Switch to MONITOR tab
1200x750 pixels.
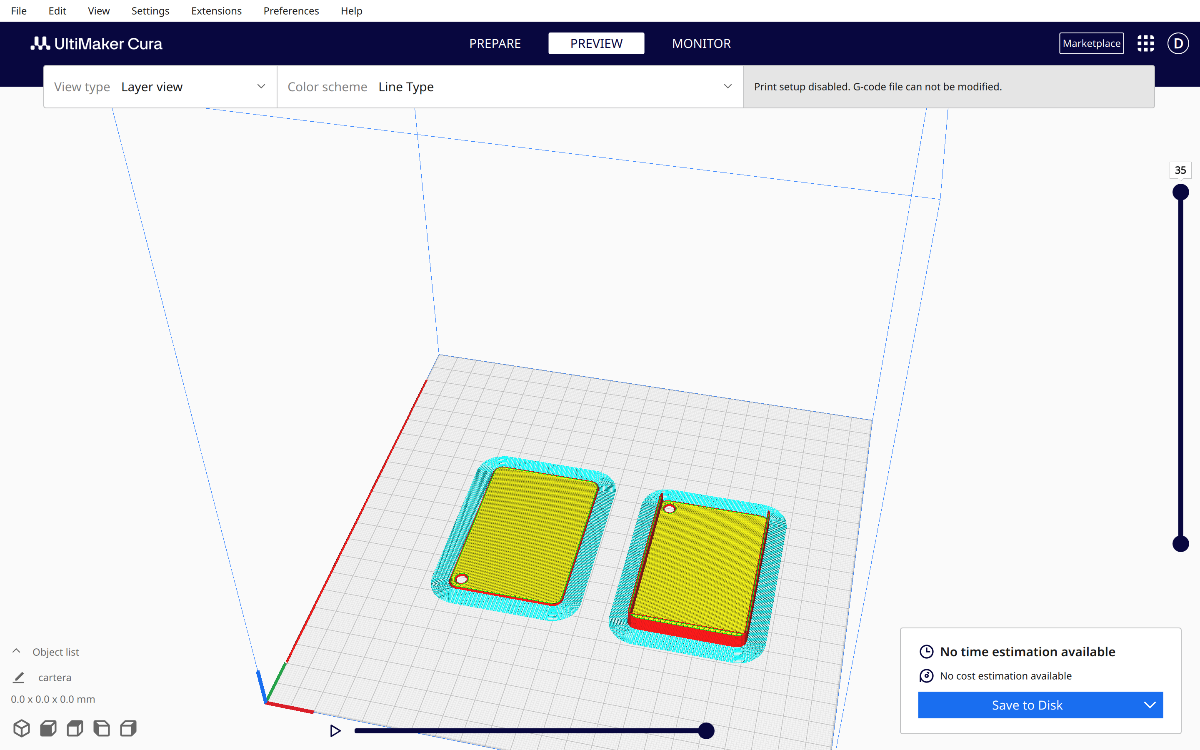(x=701, y=43)
